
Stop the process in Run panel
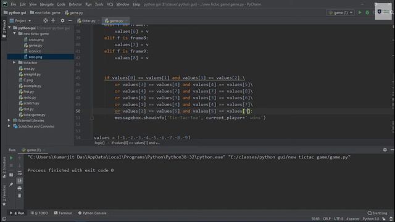tap(11, 166)
